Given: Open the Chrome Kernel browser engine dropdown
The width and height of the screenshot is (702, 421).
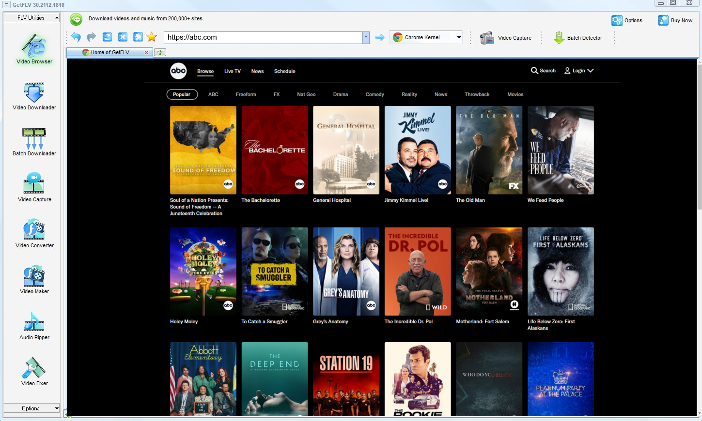Looking at the screenshot, I should [x=426, y=37].
